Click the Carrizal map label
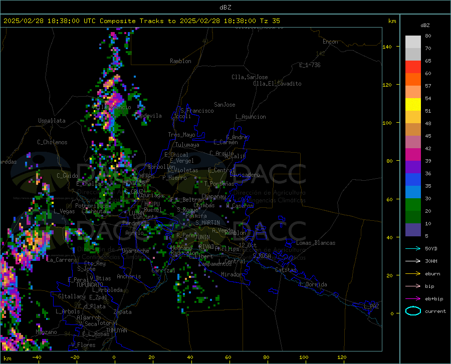The height and width of the screenshot is (364, 451). [163, 270]
